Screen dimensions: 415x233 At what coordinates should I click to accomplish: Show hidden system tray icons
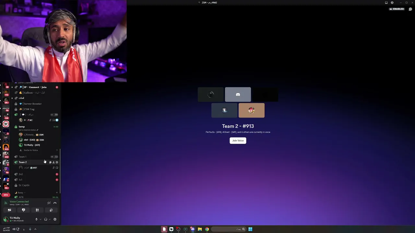(x=35, y=229)
